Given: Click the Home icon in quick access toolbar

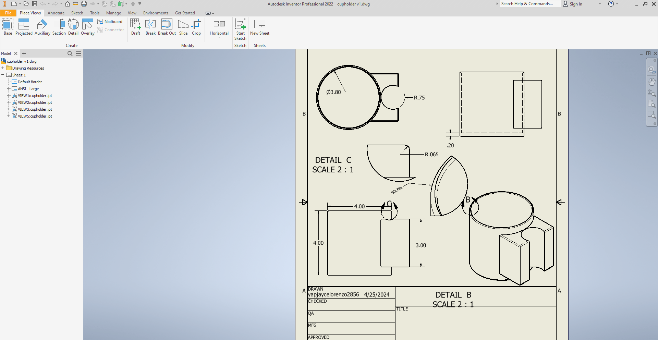Looking at the screenshot, I should [68, 4].
